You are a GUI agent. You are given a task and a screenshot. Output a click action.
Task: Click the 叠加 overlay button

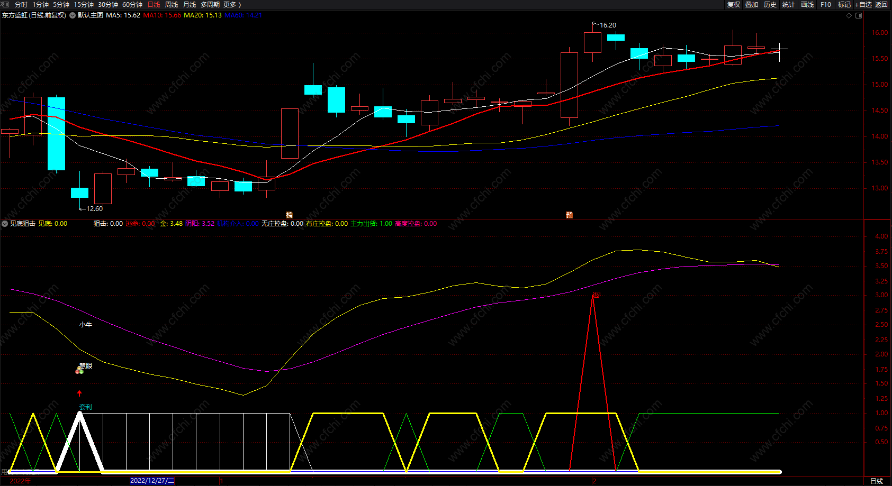pyautogui.click(x=752, y=4)
